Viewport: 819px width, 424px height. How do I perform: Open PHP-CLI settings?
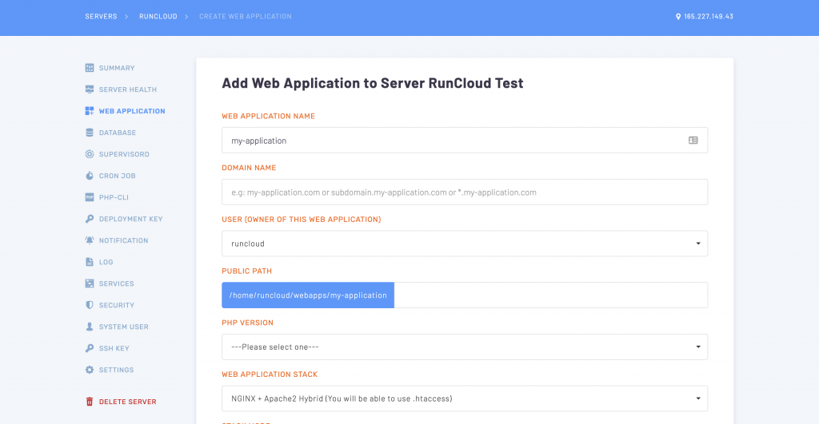coord(114,197)
